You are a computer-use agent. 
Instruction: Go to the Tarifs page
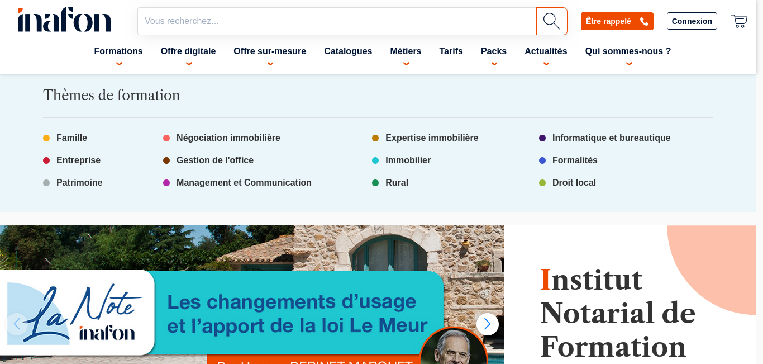pos(451,51)
